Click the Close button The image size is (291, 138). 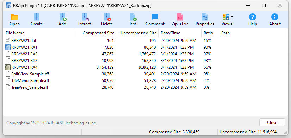pos(272,123)
